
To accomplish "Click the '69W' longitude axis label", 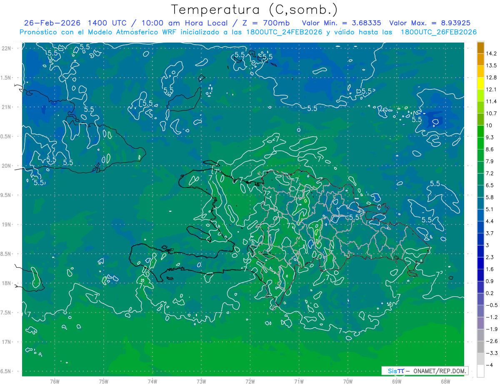I will pyautogui.click(x=397, y=381).
